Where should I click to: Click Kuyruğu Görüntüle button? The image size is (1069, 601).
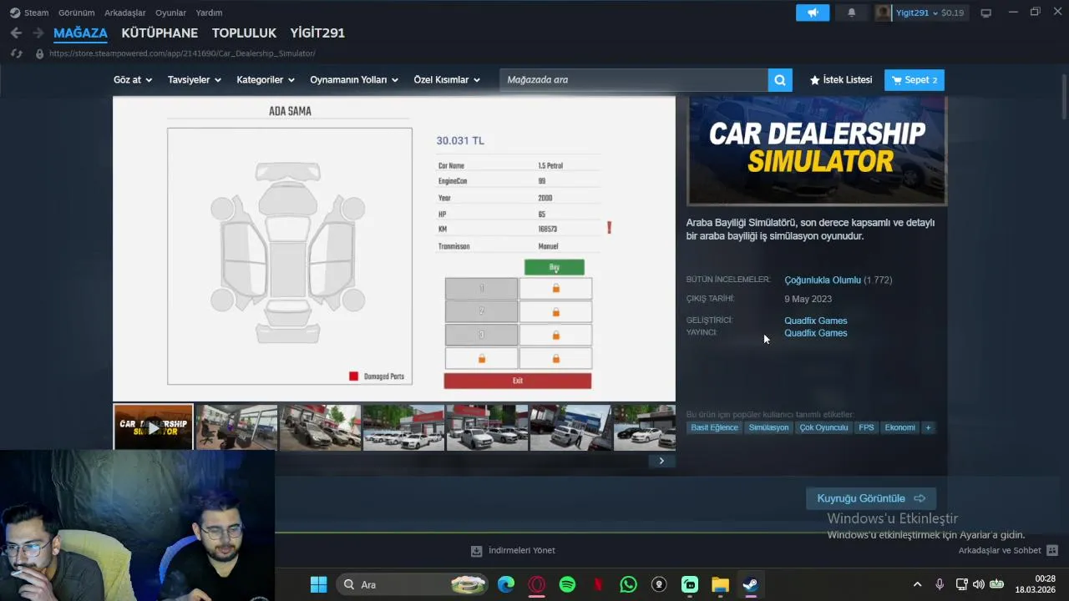[x=871, y=498]
